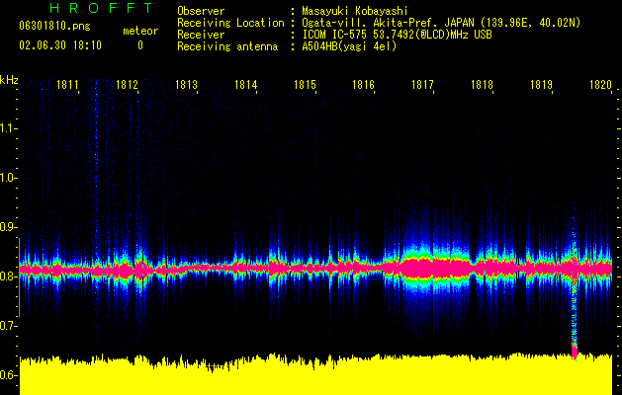Click the 1811 time marker
The height and width of the screenshot is (395, 622).
tap(68, 86)
